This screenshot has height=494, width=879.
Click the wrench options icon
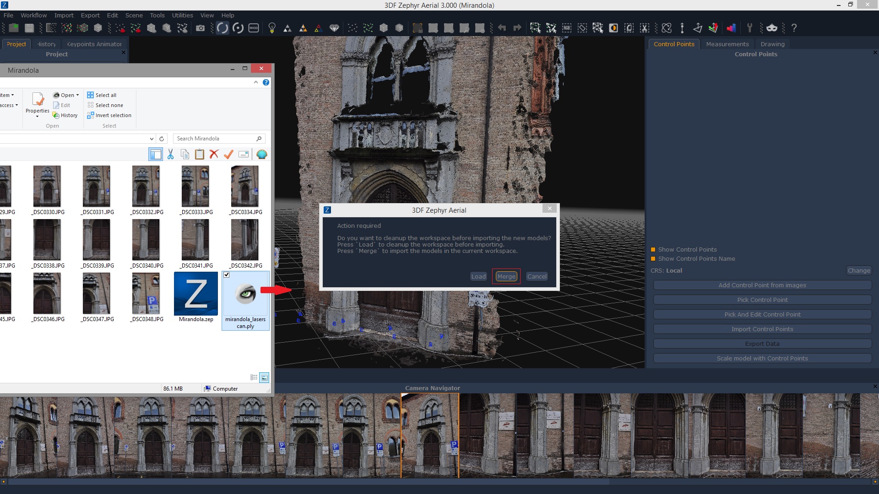click(x=750, y=28)
